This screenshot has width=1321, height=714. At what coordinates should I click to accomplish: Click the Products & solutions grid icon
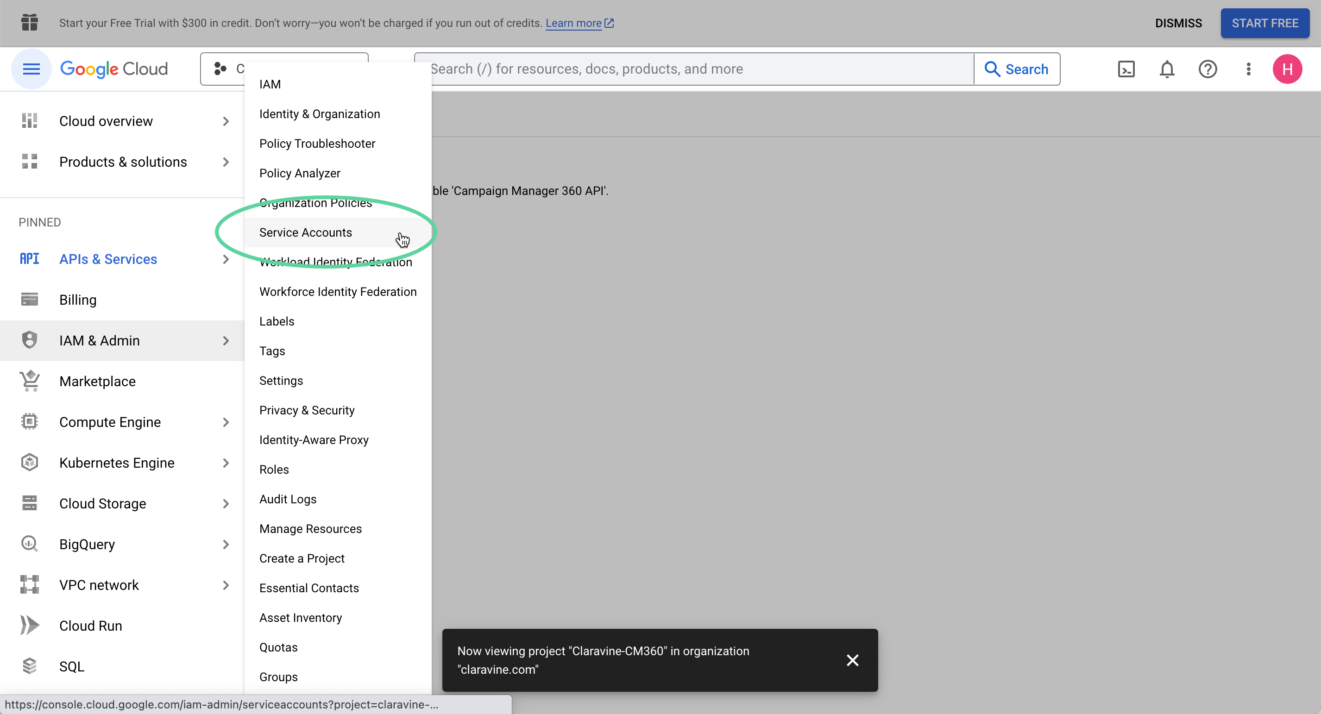[30, 162]
